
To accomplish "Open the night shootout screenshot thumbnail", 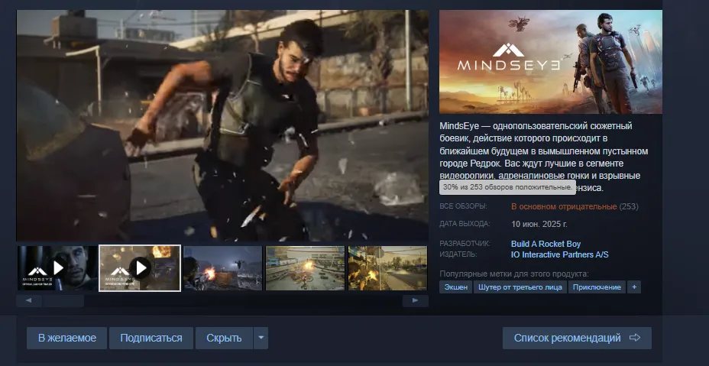I will pyautogui.click(x=223, y=268).
